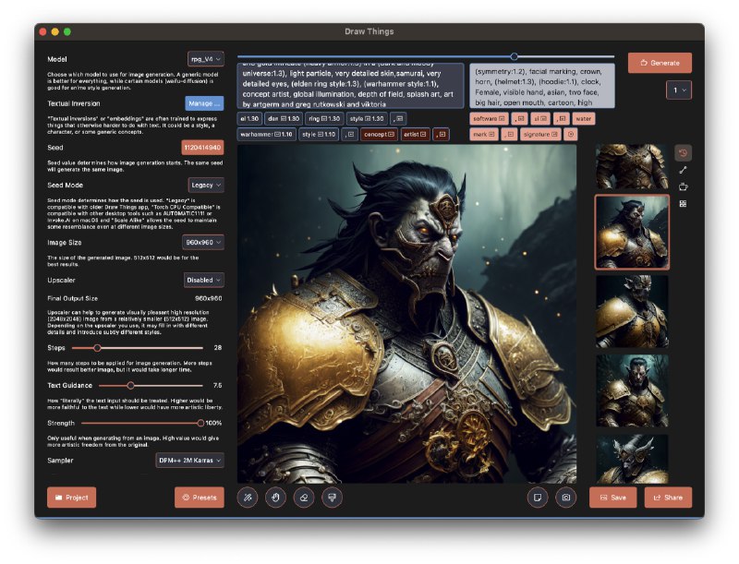Click the top prompt weight slider handle
Viewport: 739px width, 564px height.
tap(515, 56)
